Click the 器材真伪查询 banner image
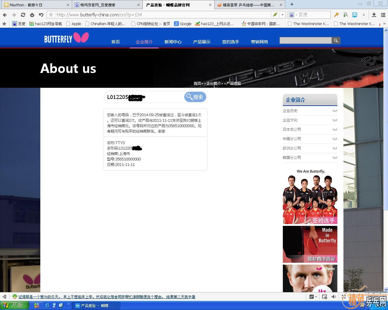Image resolution: width=388 pixels, height=310 pixels. click(310, 244)
